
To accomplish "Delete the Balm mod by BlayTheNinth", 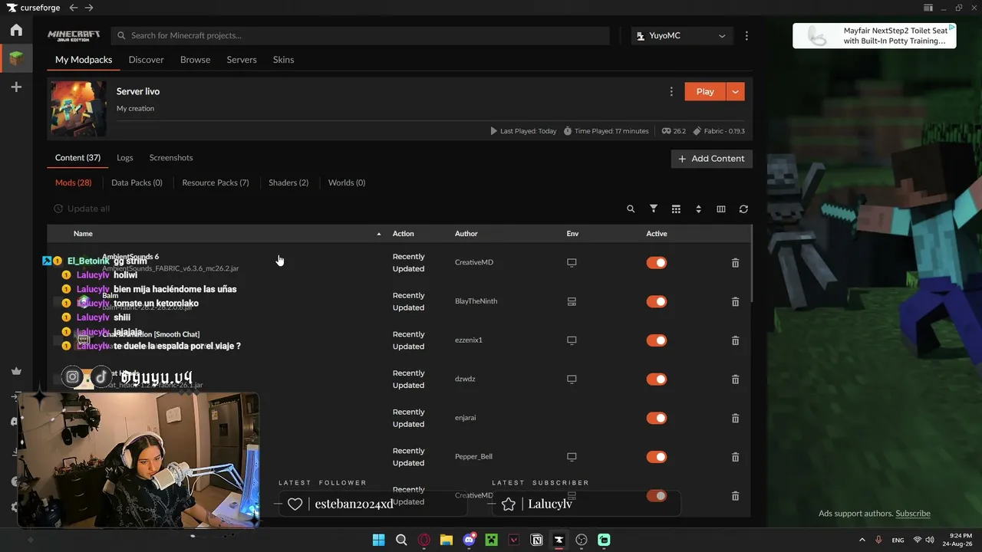I will 735,301.
